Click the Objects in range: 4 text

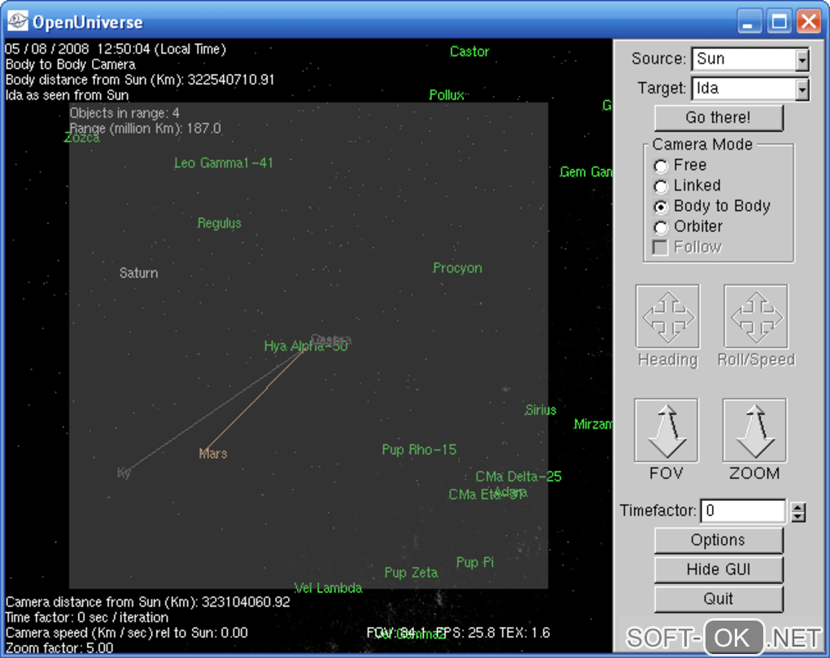point(124,113)
